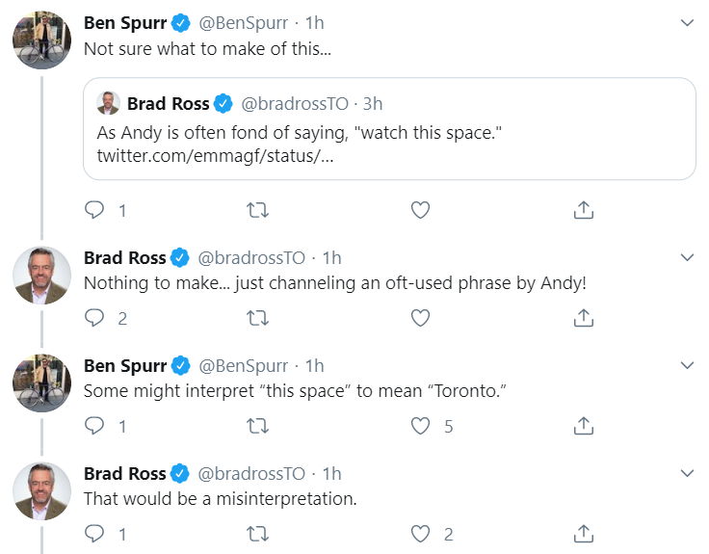Like the tweet about "this space" meaning Toronto
Image resolution: width=709 pixels, height=554 pixels.
[420, 426]
